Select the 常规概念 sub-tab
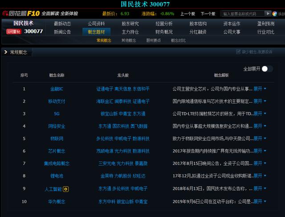 click(x=104, y=41)
